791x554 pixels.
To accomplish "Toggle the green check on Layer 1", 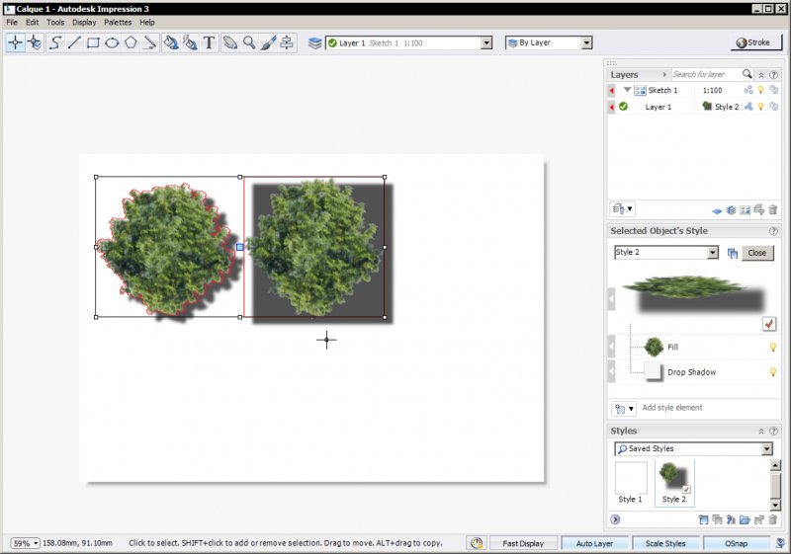I will [x=624, y=107].
